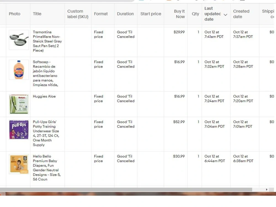Click the Last updated date column header
The image size is (276, 207).
pos(213,14)
